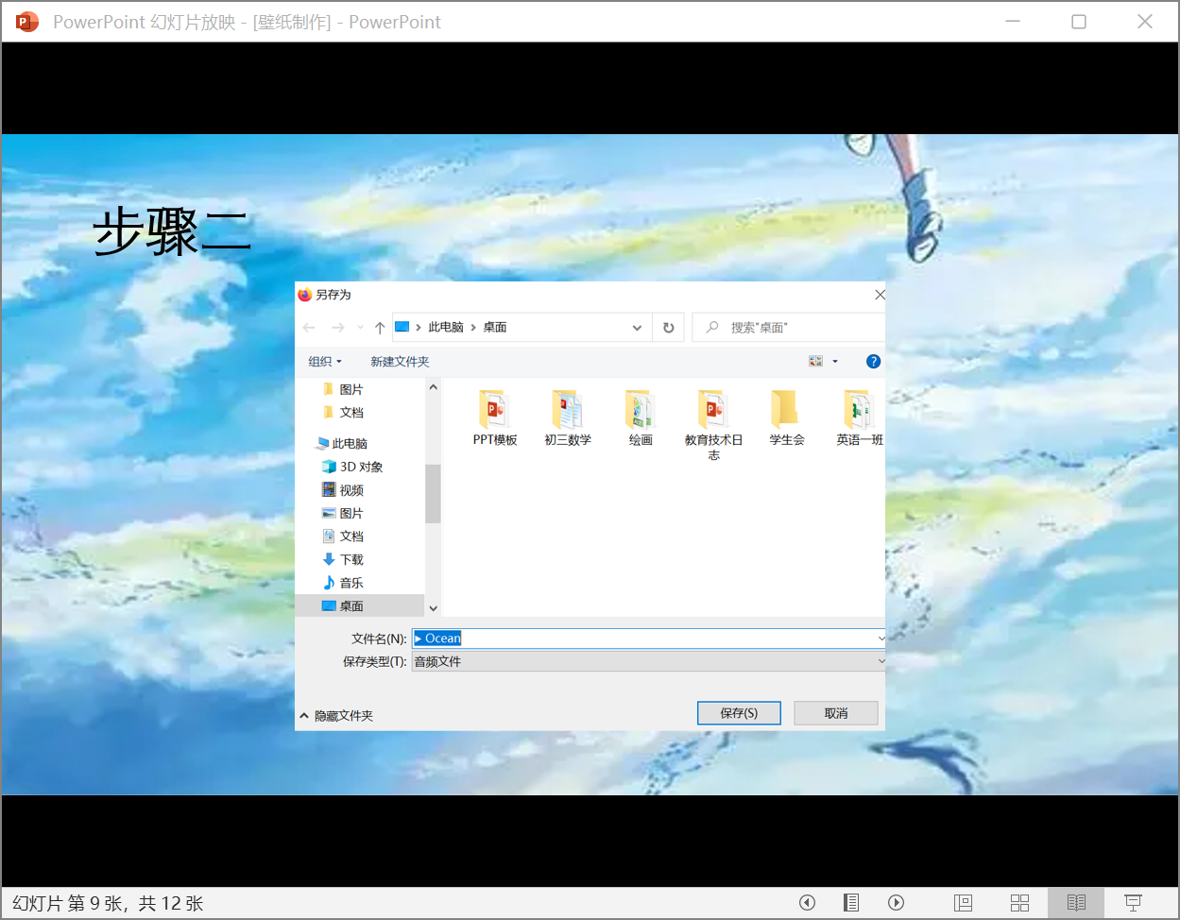Select the 绘画 folder
Viewport: 1180px width, 920px height.
pyautogui.click(x=641, y=417)
